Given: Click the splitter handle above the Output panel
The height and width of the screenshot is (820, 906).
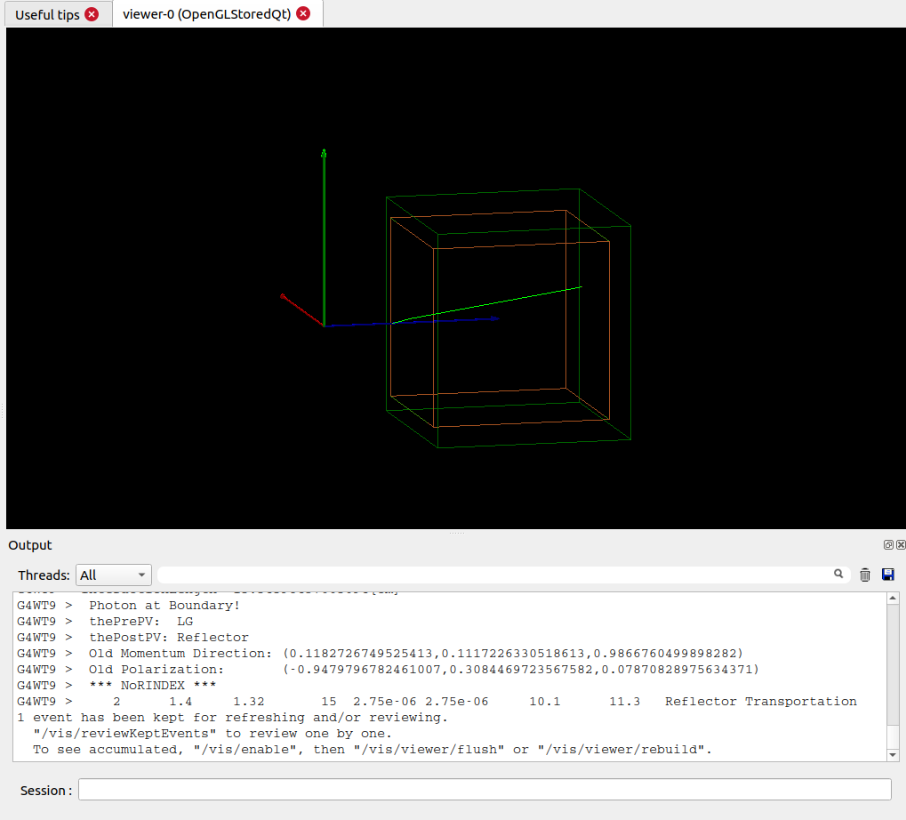Looking at the screenshot, I should [456, 532].
